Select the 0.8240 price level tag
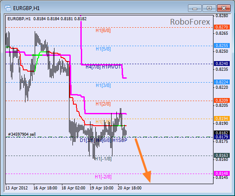Viewport: 235px width, 196px height. coord(222,64)
